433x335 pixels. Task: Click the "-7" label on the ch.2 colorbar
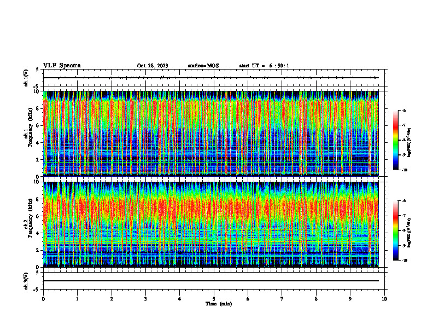(x=404, y=216)
